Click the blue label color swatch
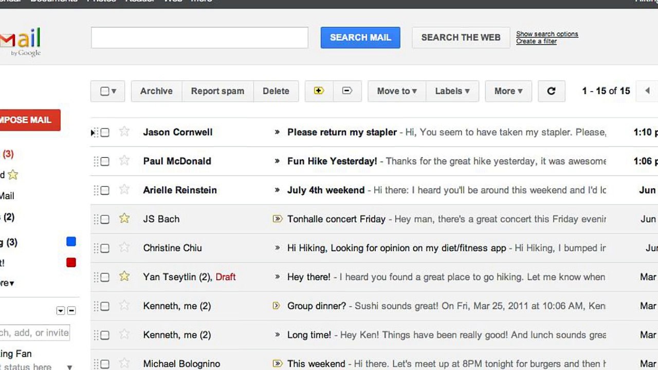658x370 pixels. [71, 242]
